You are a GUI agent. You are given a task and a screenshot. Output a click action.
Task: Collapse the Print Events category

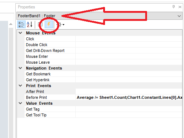coord(20,86)
